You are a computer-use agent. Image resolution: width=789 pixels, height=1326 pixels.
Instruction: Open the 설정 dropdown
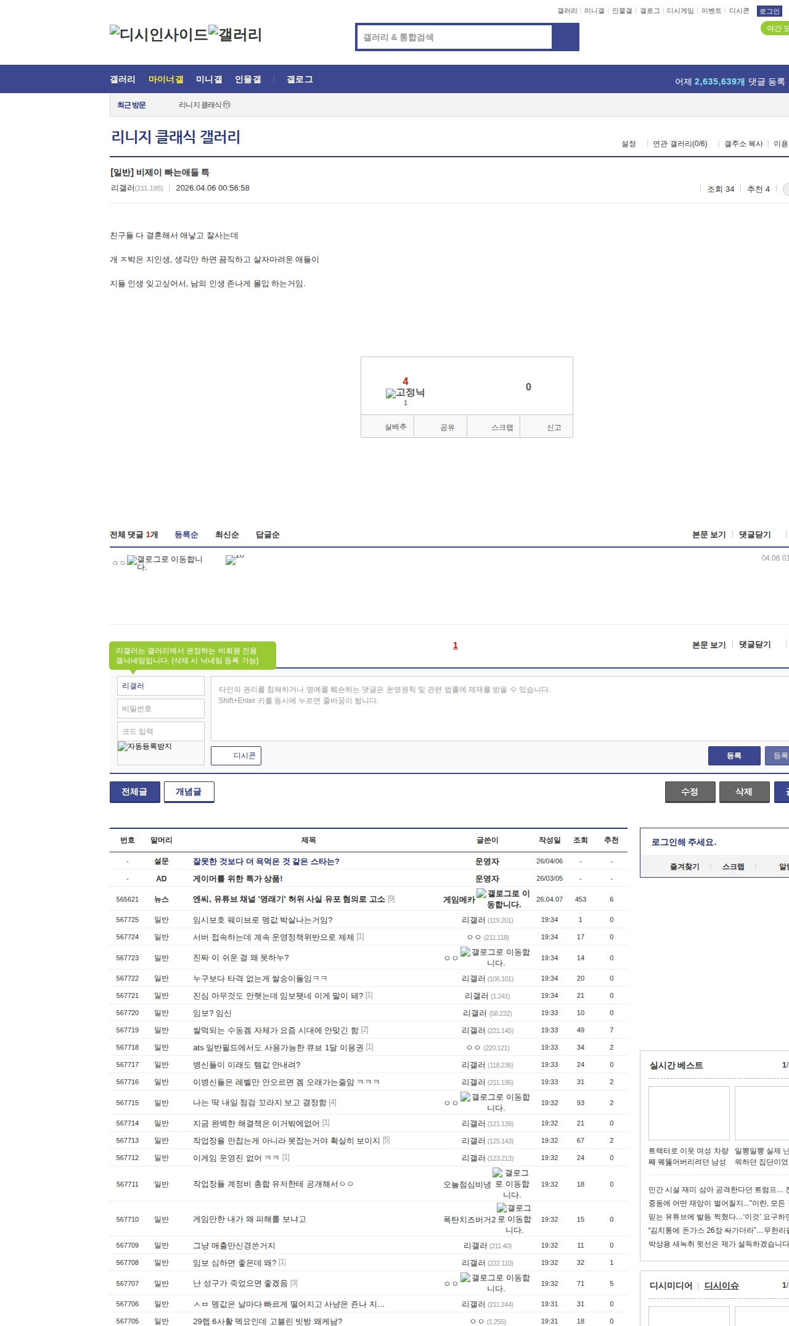[x=628, y=144]
